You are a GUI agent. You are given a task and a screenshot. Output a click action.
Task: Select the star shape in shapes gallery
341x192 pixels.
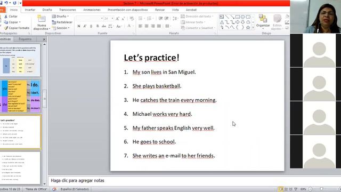click(248, 27)
